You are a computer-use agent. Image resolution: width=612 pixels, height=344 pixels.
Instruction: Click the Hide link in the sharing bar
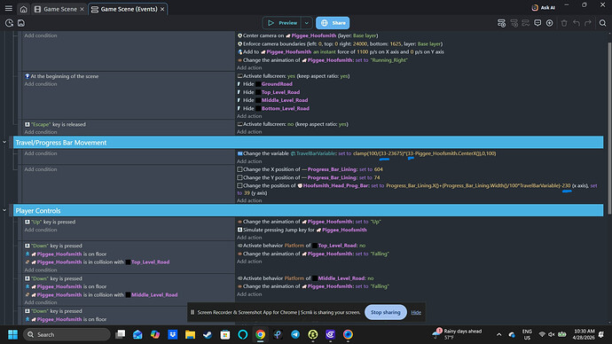coord(416,312)
